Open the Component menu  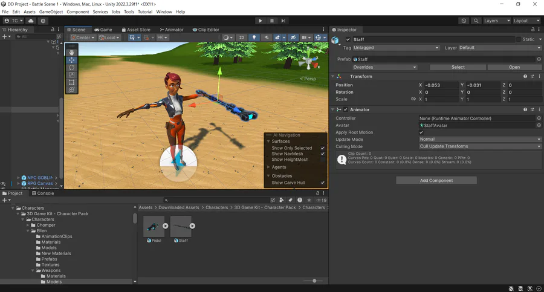(x=78, y=12)
